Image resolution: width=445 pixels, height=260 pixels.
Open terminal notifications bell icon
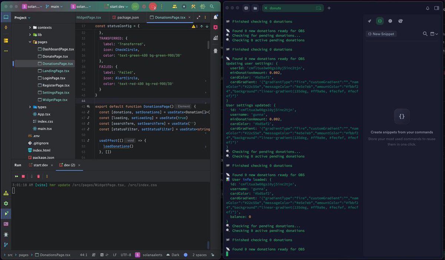pyautogui.click(x=428, y=8)
